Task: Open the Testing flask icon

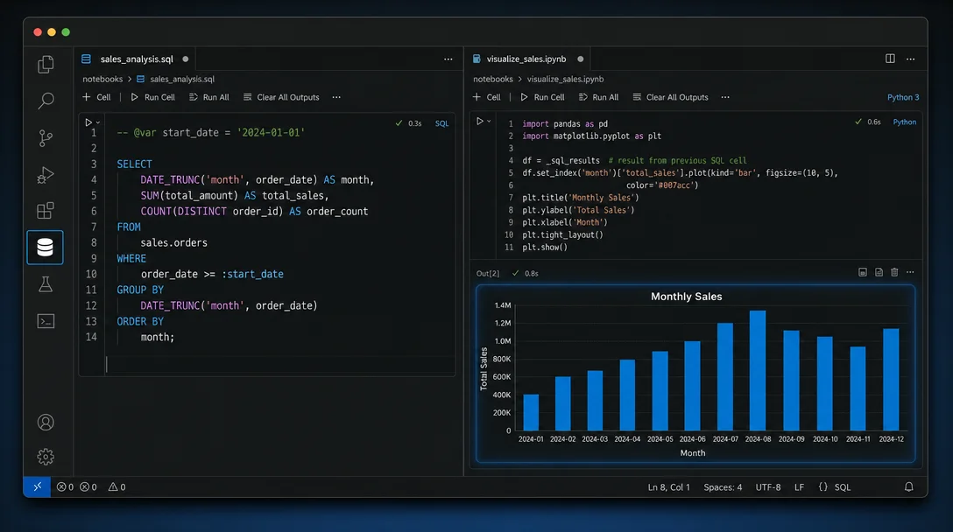Action: click(x=46, y=284)
